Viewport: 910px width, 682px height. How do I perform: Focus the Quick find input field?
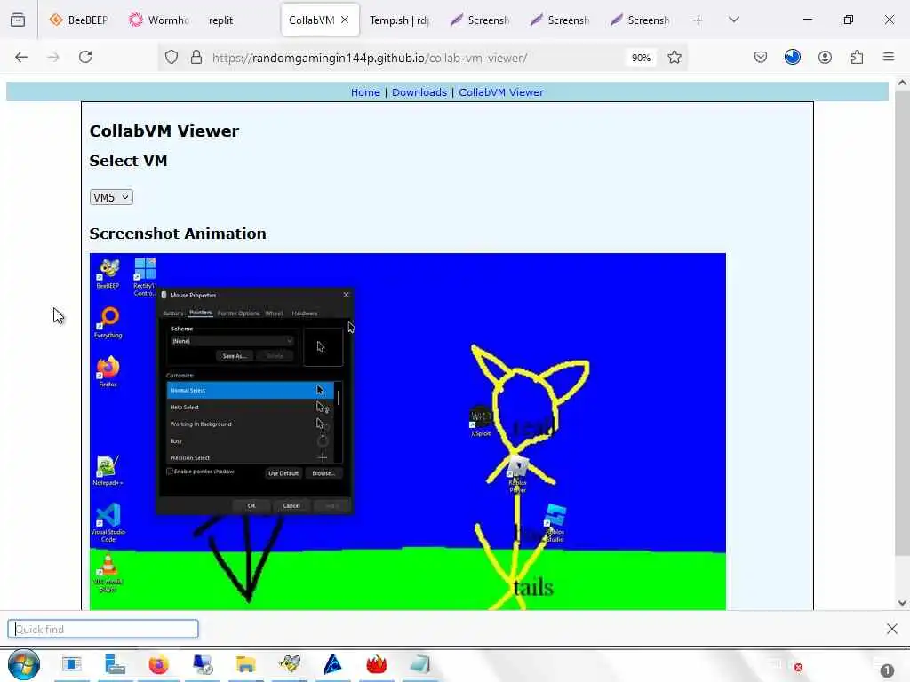coord(103,630)
